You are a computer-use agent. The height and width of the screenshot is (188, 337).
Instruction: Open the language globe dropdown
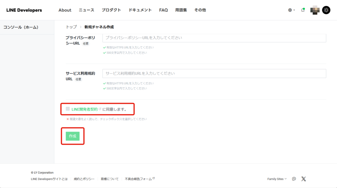pyautogui.click(x=292, y=10)
